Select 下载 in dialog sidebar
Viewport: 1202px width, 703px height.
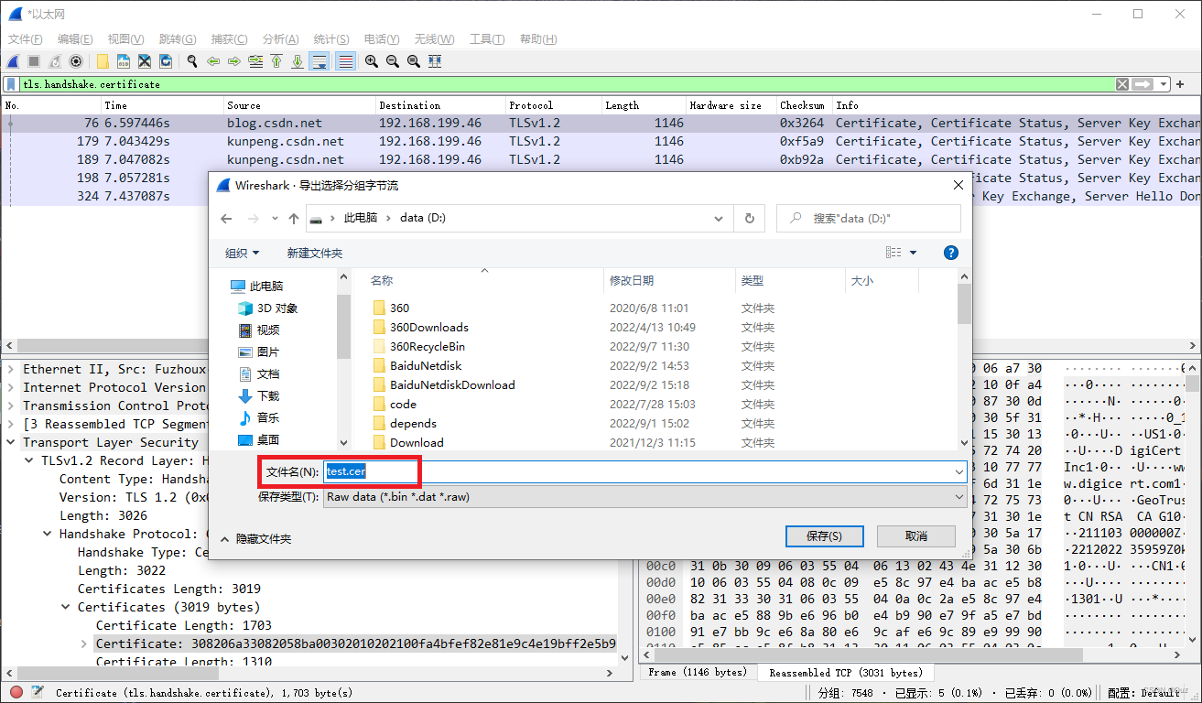point(258,396)
